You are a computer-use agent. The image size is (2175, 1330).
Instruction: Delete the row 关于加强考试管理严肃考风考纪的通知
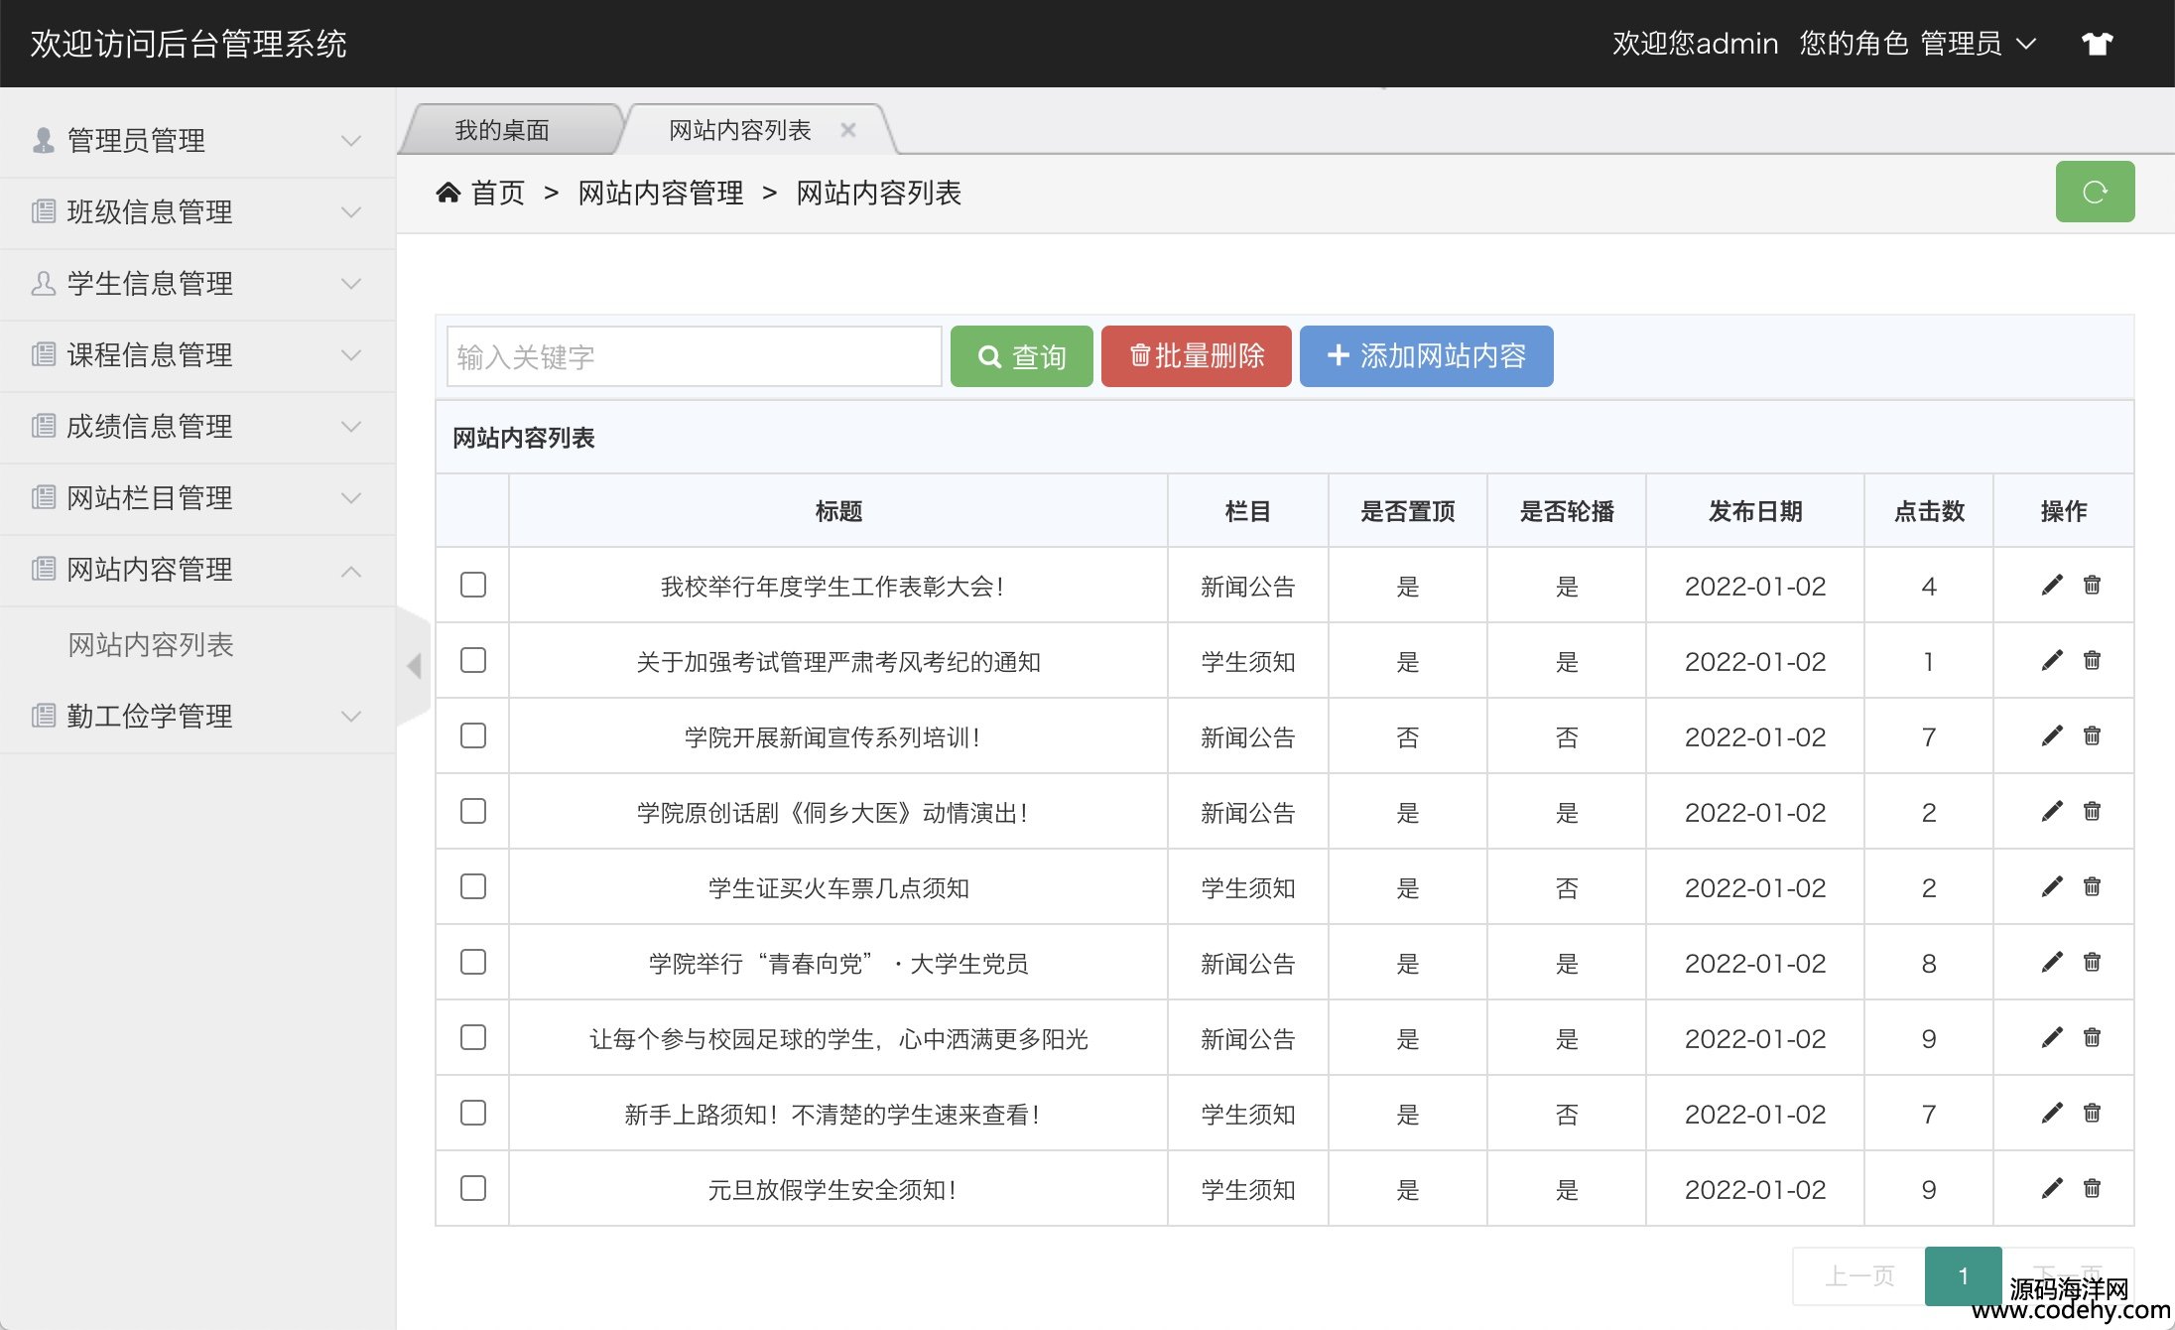(x=2092, y=660)
